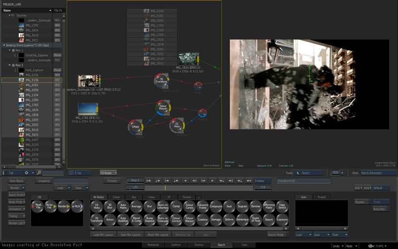
Task: Select the GMask node in schematic
Action: (x=135, y=127)
